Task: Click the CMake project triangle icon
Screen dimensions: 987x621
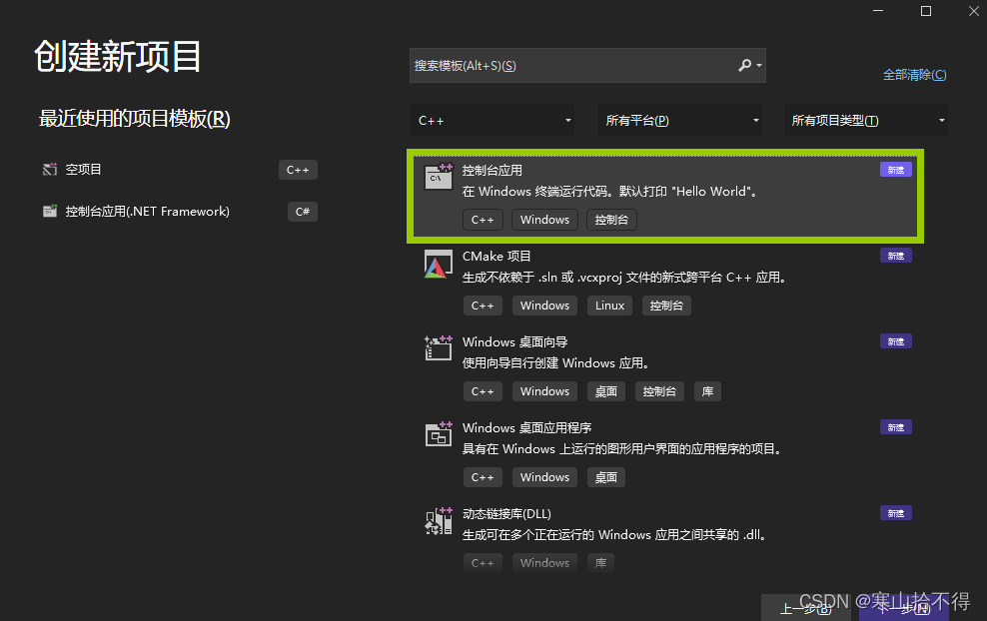Action: 439,264
